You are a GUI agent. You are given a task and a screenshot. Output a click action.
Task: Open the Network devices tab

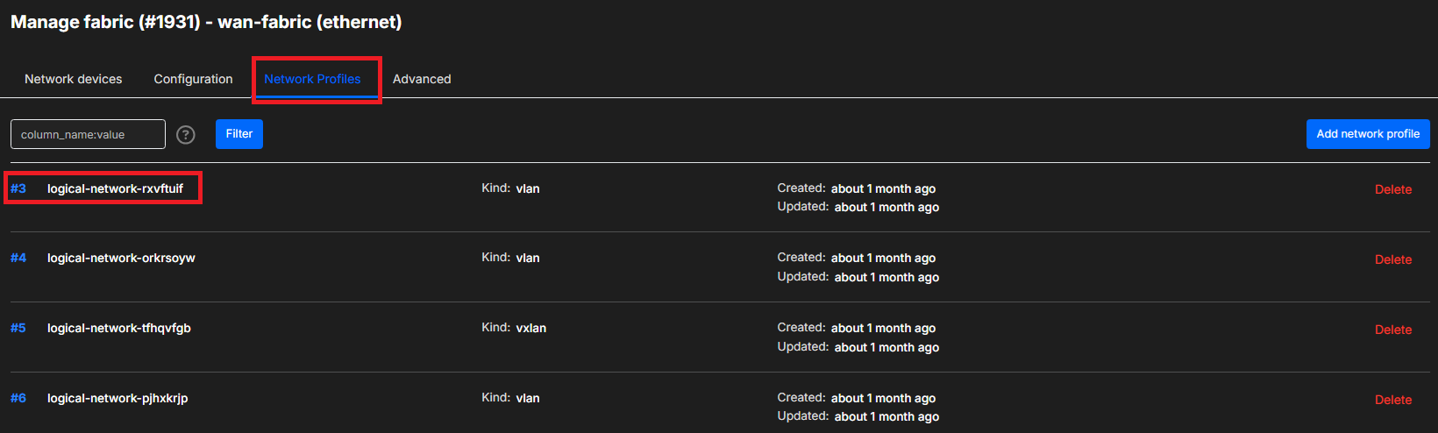pyautogui.click(x=74, y=79)
